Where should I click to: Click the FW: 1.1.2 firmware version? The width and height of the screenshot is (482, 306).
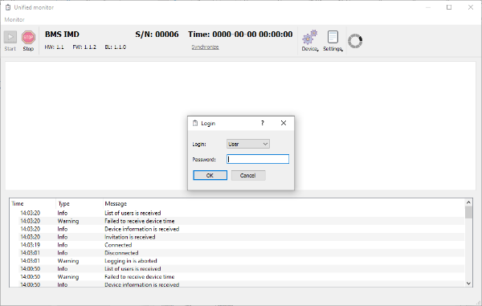84,47
